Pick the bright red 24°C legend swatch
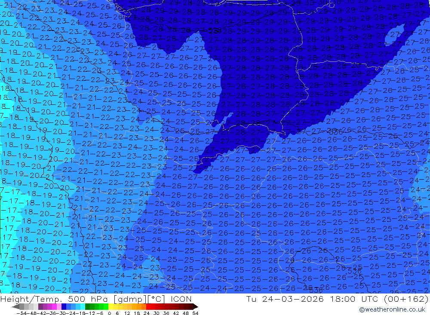Screen dimensions: 430x315 pos(148,306)
